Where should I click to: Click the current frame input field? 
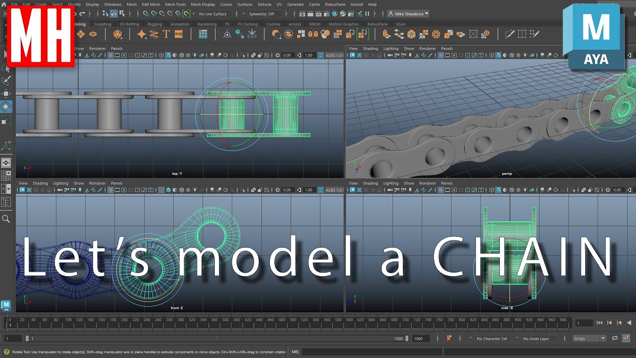pos(584,323)
